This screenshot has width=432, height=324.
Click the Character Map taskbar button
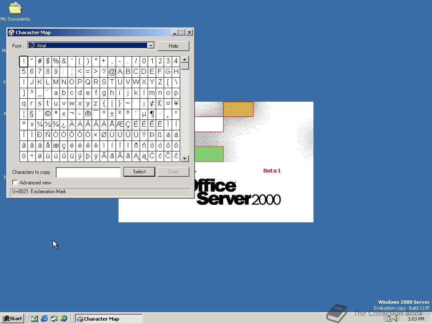click(109, 319)
